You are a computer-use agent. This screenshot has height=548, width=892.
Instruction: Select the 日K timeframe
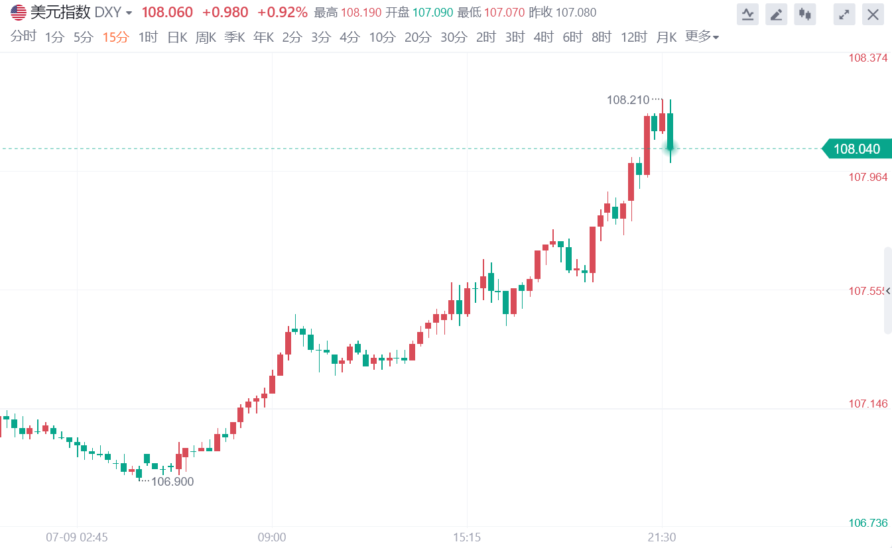coord(177,38)
